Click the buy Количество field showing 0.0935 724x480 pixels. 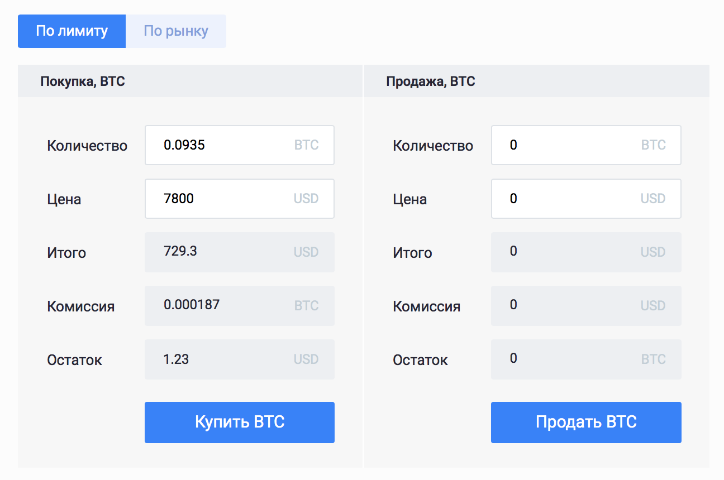(x=223, y=145)
